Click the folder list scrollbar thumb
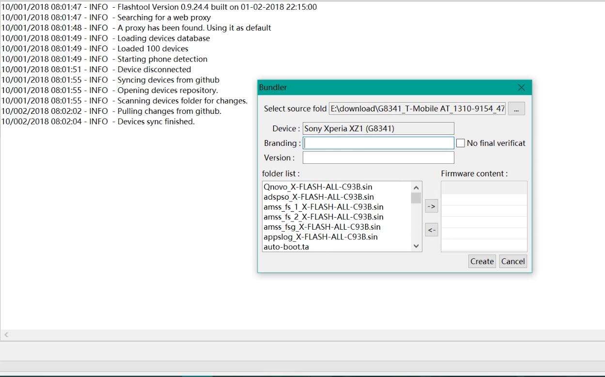This screenshot has width=605, height=377. point(416,198)
